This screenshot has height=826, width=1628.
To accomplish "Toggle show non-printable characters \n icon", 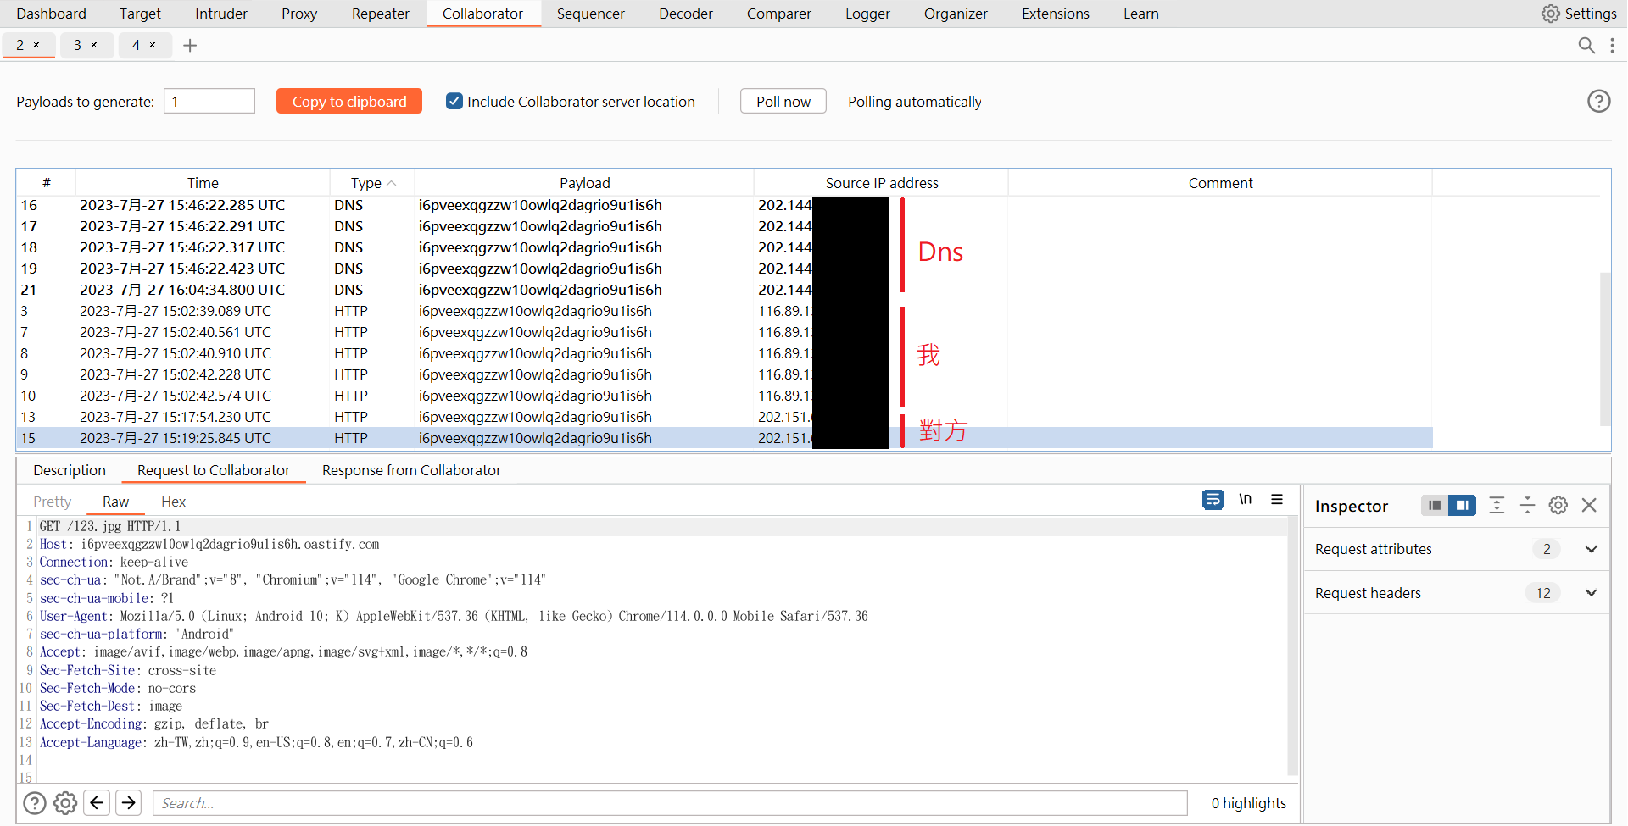I will click(x=1245, y=500).
